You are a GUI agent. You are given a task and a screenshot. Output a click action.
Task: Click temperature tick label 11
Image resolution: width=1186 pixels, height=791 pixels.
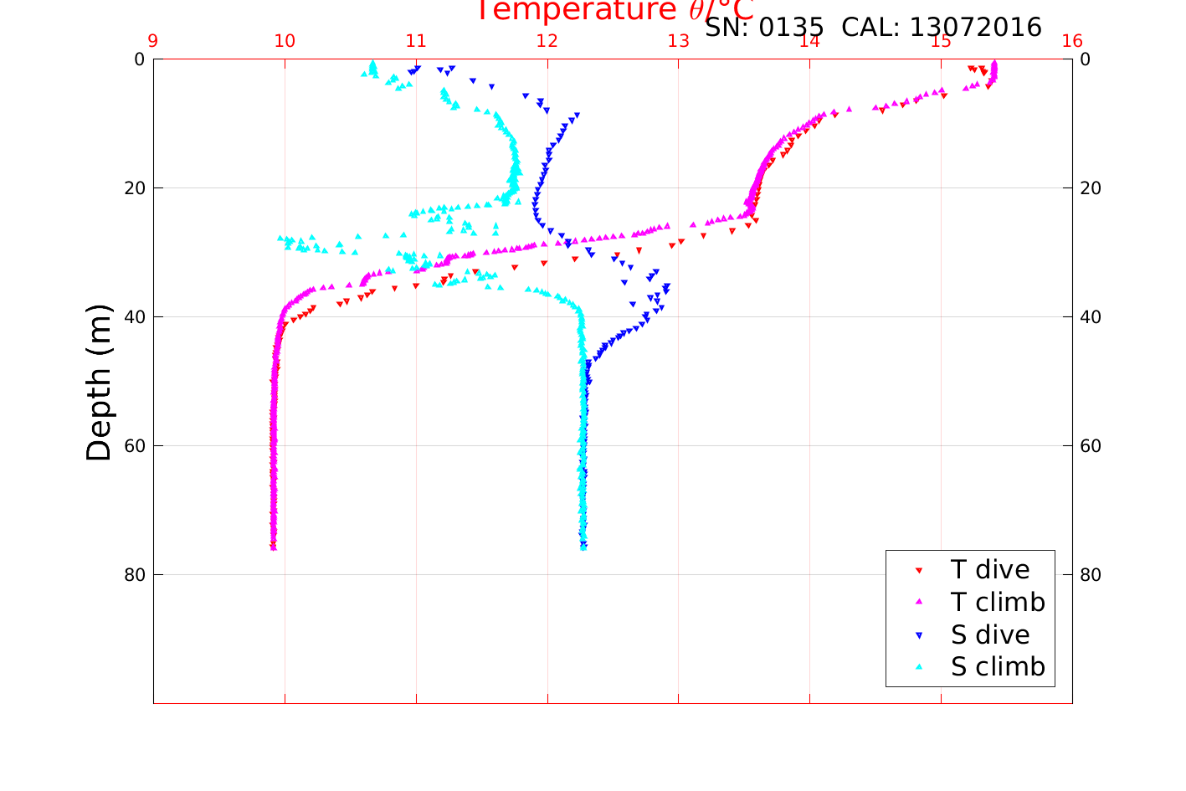416,41
